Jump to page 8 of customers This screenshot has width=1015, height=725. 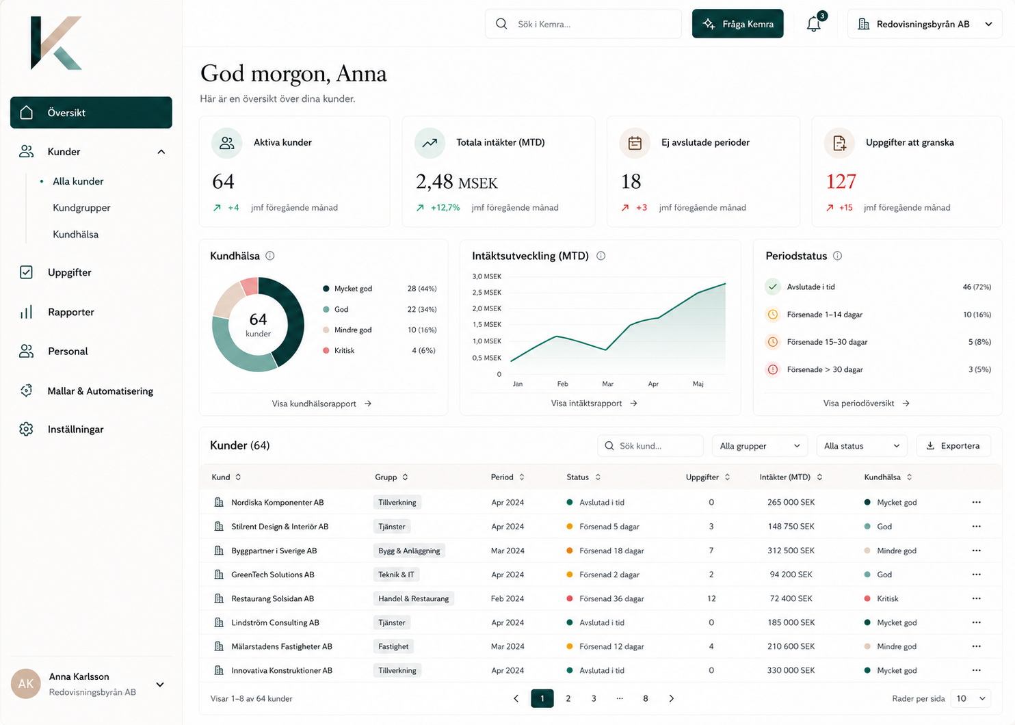(646, 698)
